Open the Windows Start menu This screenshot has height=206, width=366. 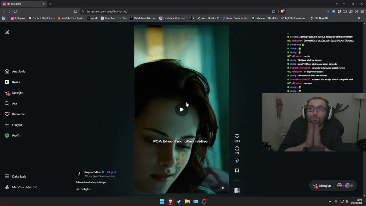[162, 201]
